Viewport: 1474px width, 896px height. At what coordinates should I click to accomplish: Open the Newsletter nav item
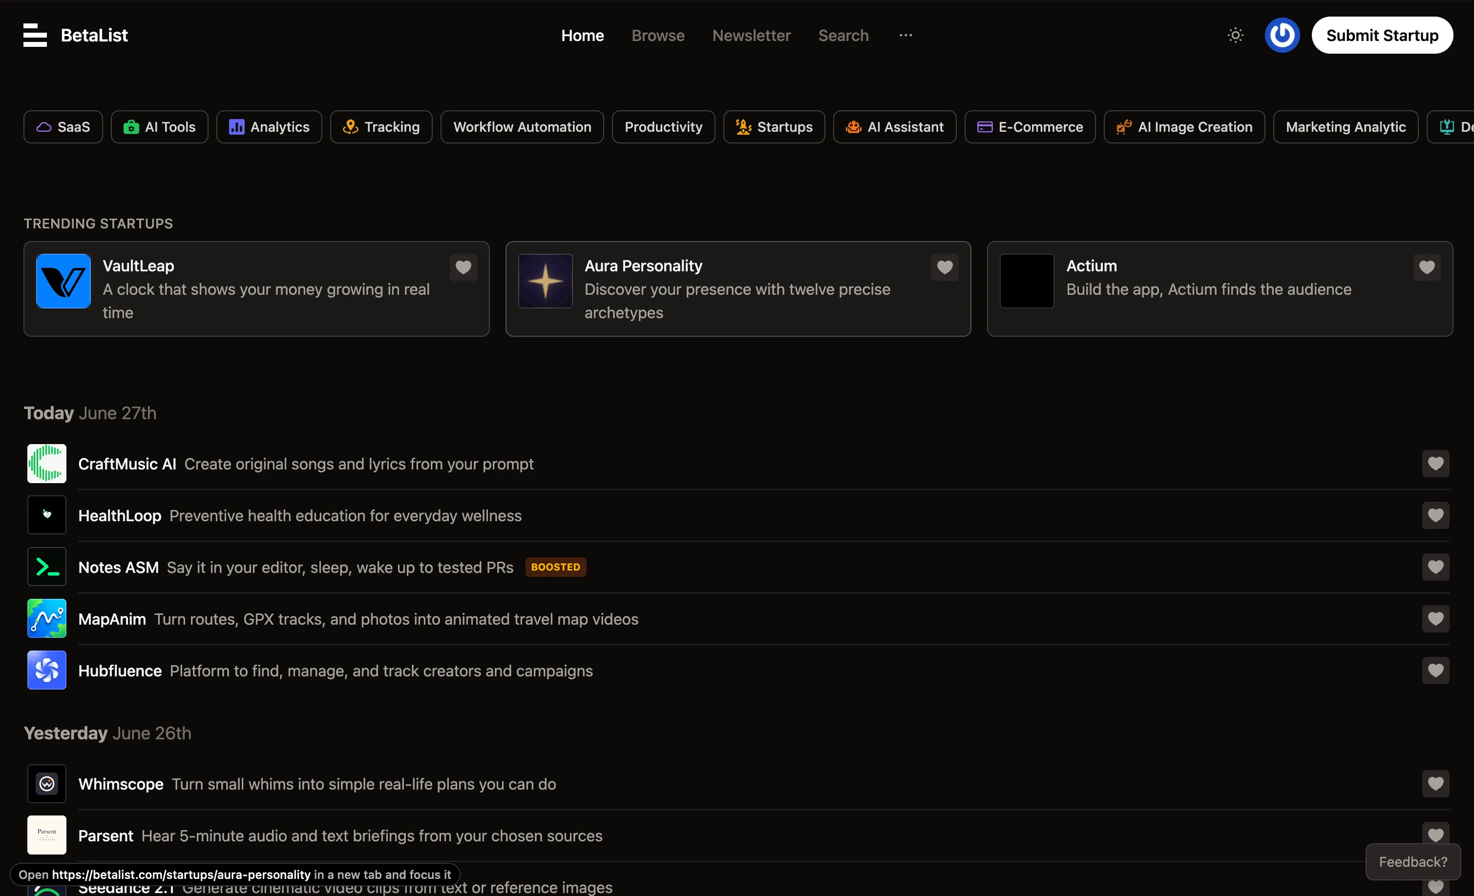pyautogui.click(x=751, y=35)
